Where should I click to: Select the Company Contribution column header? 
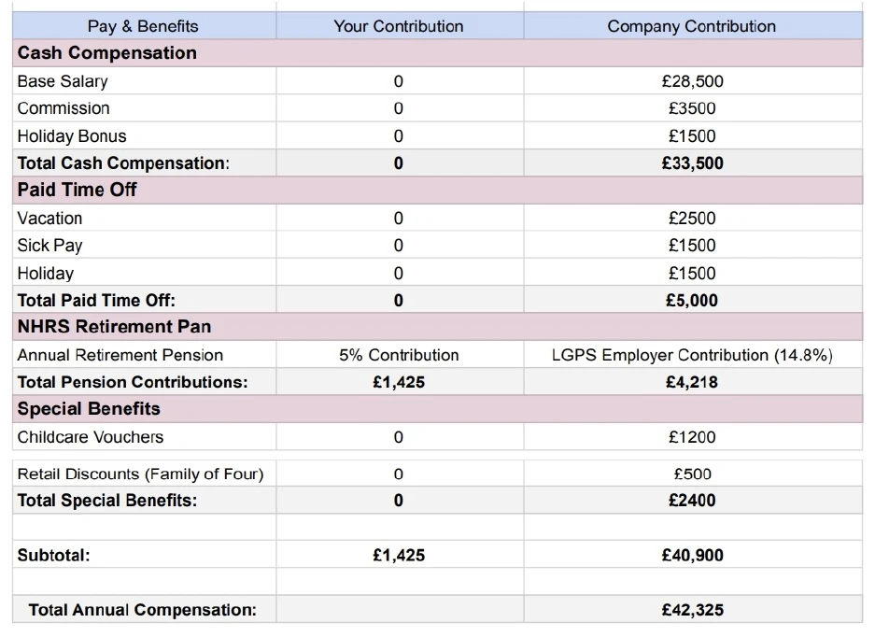(693, 26)
